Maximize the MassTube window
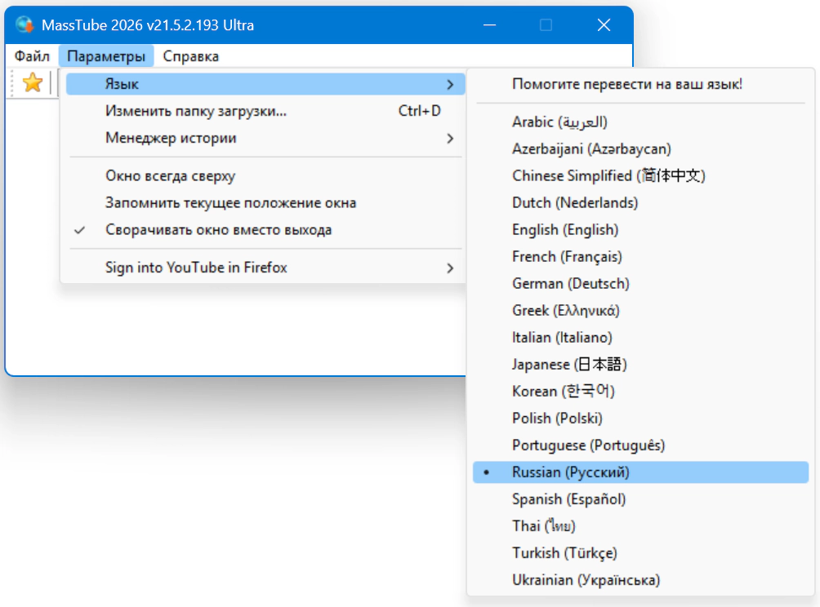Screen dimensions: 820x607 coord(546,25)
